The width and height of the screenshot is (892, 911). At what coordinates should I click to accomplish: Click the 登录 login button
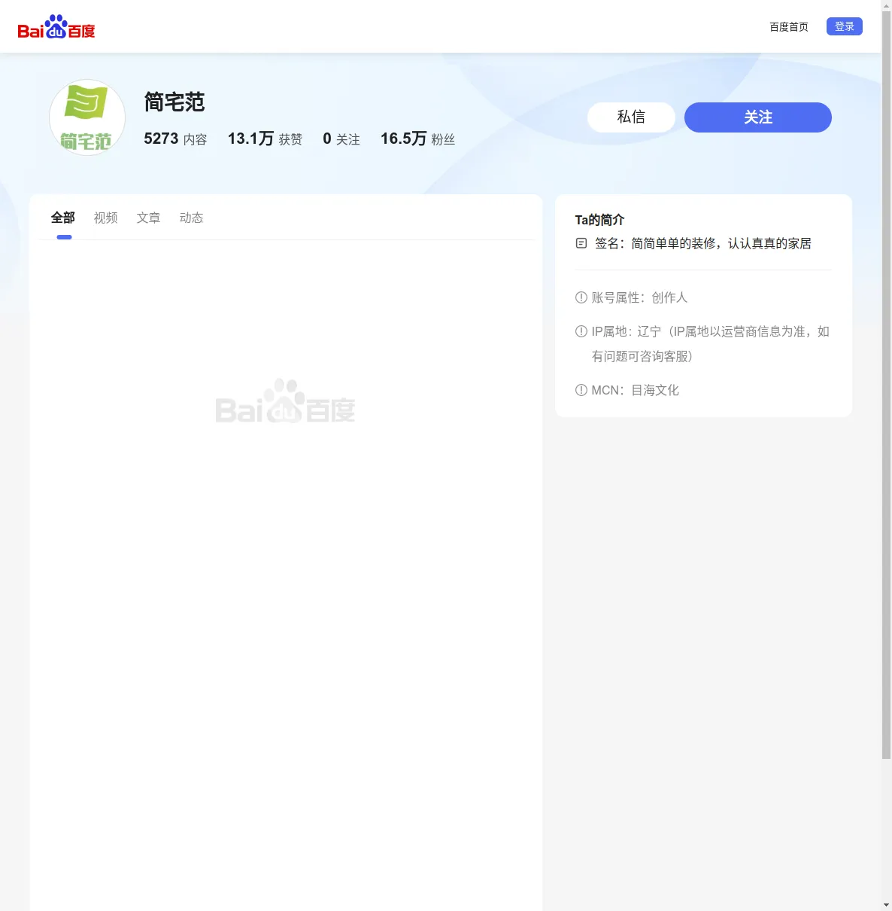[845, 26]
